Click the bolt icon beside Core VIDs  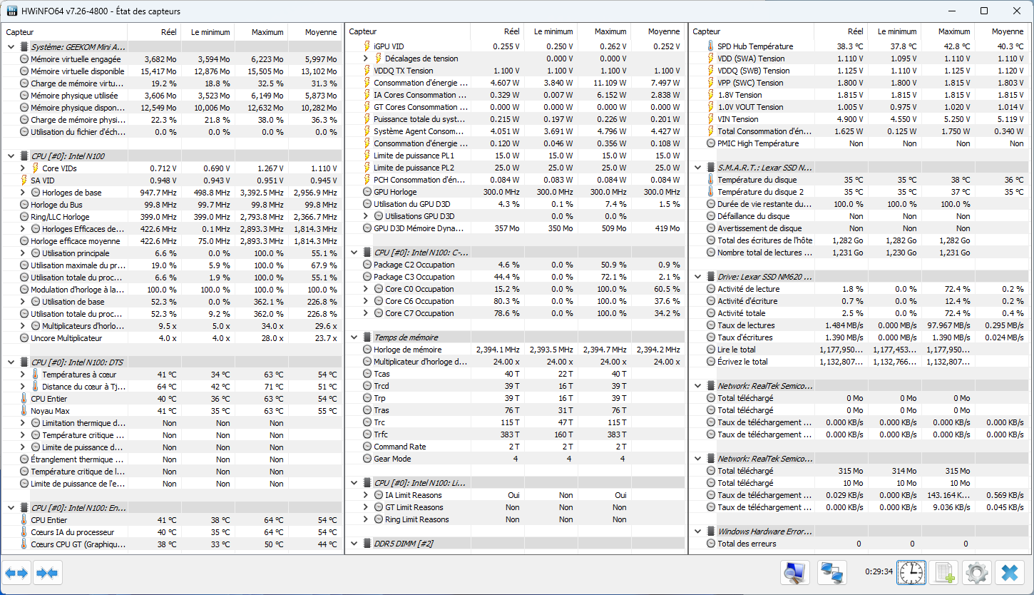tap(35, 168)
